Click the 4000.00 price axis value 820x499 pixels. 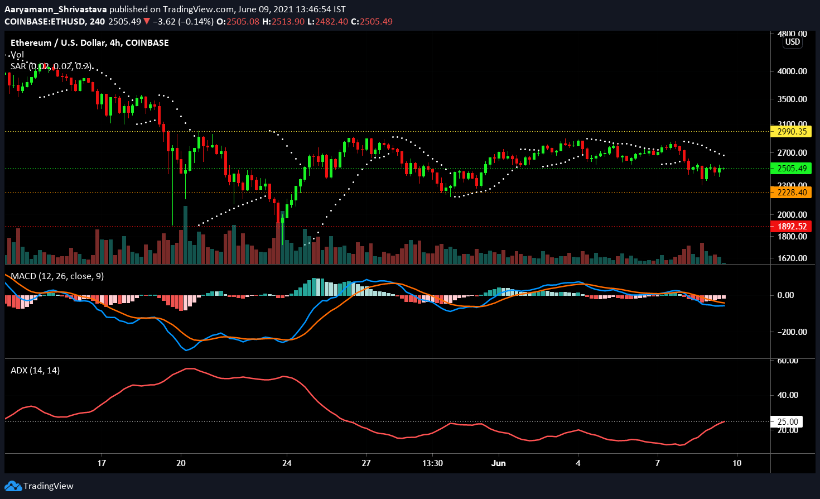(x=792, y=71)
